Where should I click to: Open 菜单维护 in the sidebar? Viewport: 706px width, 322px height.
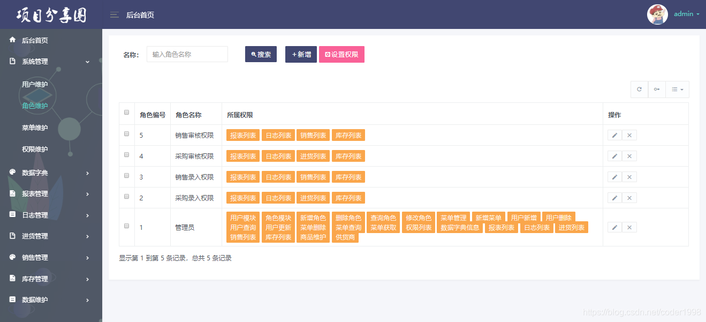click(35, 128)
